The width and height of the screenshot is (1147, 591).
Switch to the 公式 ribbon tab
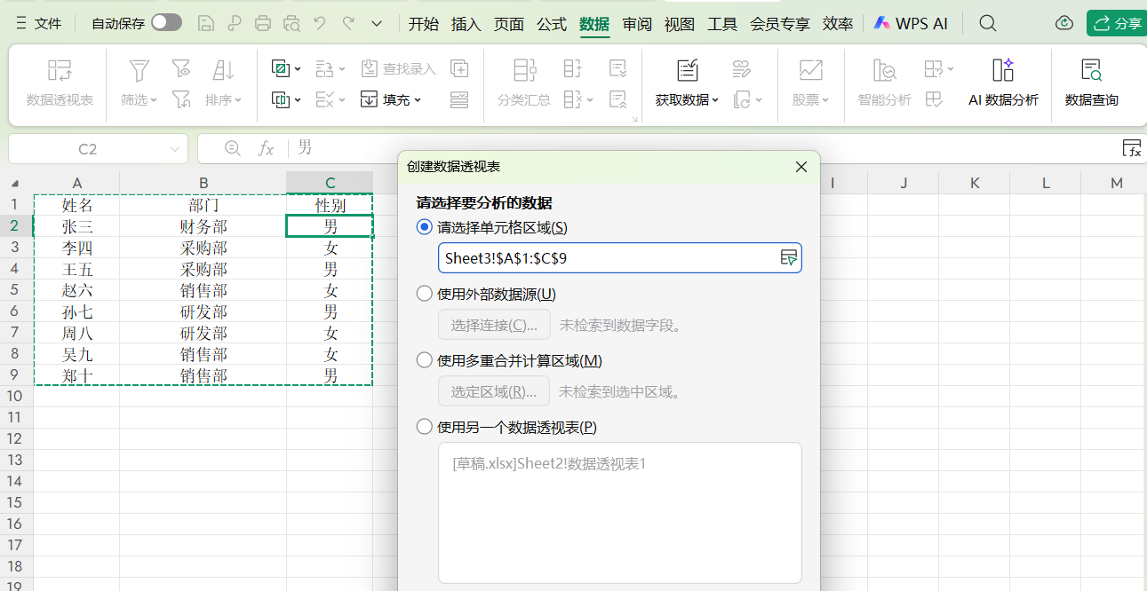click(x=552, y=24)
